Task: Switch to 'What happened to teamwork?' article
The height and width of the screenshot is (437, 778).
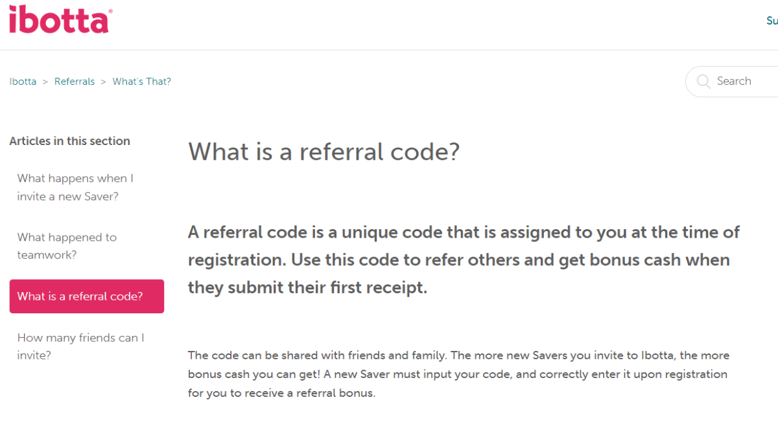Action: [67, 246]
